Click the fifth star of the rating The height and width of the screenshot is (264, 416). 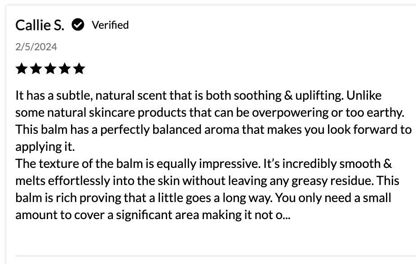[79, 69]
